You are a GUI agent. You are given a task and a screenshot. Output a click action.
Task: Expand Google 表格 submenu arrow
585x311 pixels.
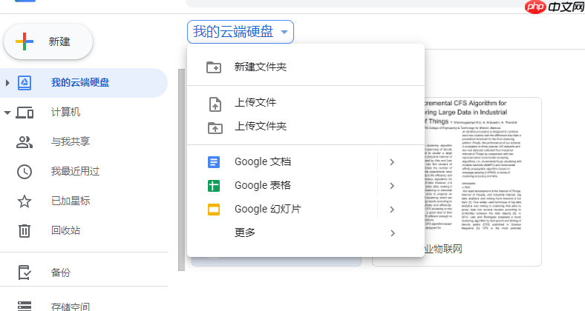click(x=392, y=186)
